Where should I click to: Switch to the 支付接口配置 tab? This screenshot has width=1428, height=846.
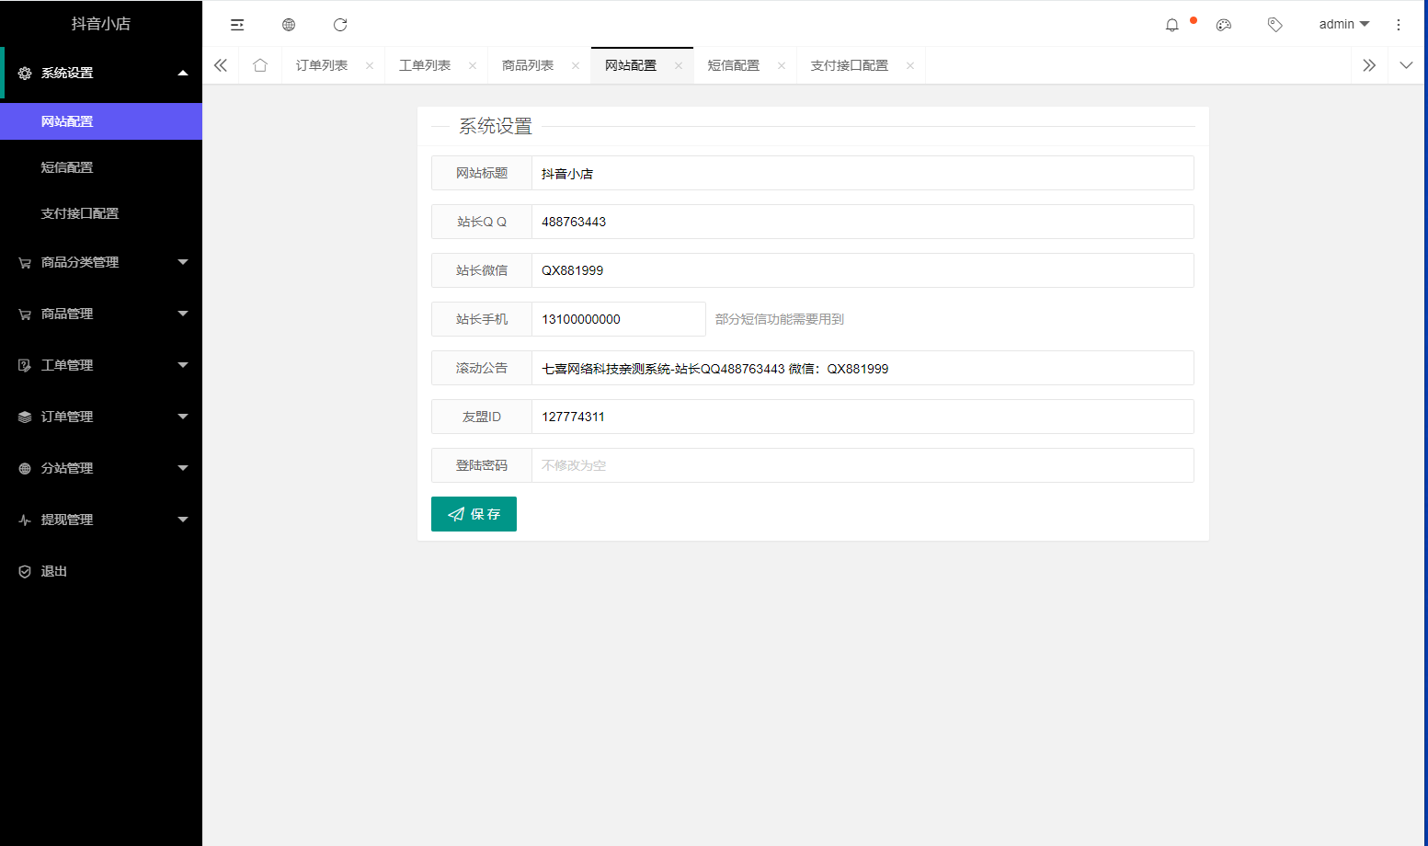point(849,65)
